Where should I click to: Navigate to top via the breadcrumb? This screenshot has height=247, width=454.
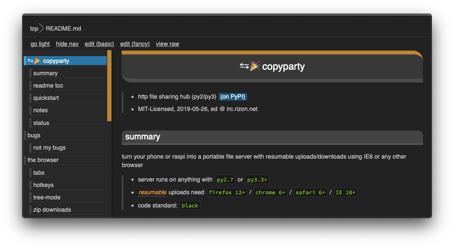pyautogui.click(x=34, y=28)
